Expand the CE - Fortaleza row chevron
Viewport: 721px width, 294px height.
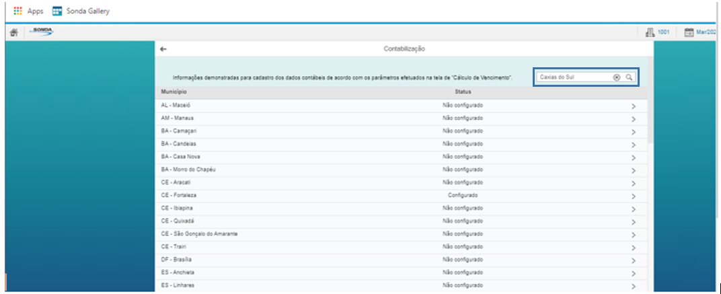coord(633,196)
